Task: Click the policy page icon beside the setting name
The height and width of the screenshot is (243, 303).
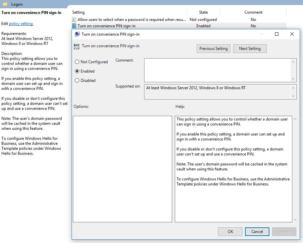Action: point(77,46)
